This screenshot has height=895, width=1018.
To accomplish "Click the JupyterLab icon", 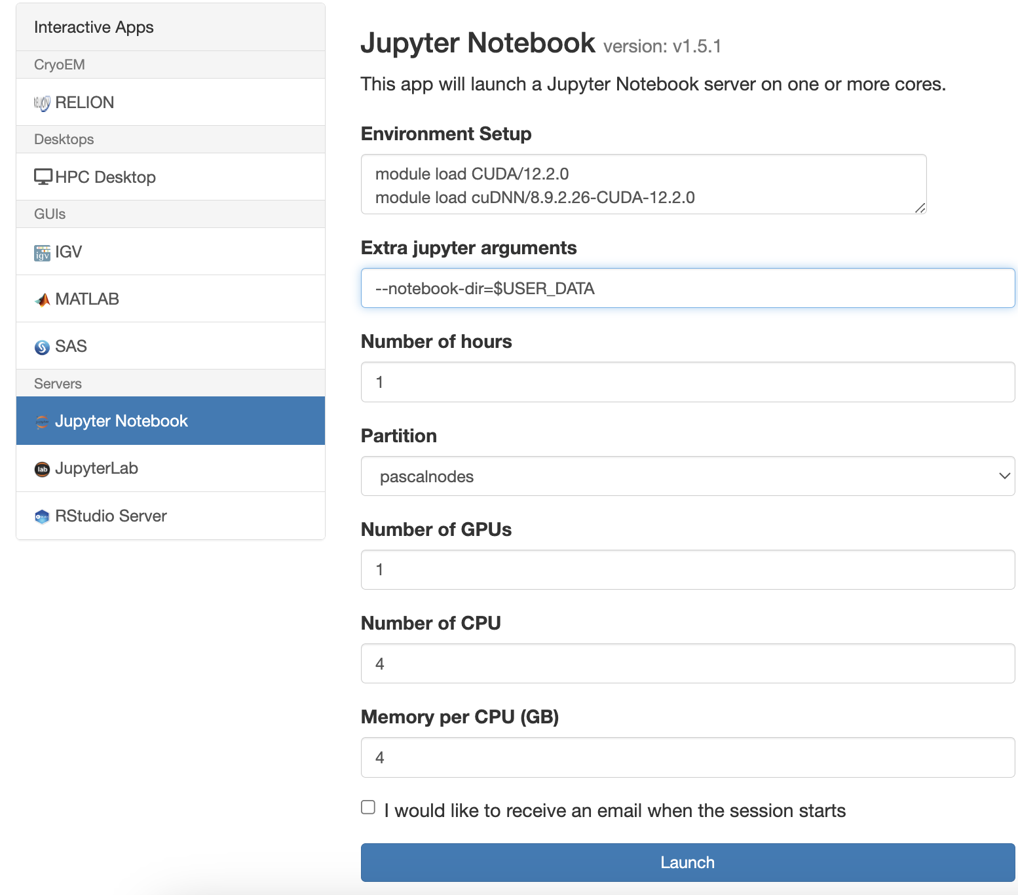I will (x=42, y=469).
